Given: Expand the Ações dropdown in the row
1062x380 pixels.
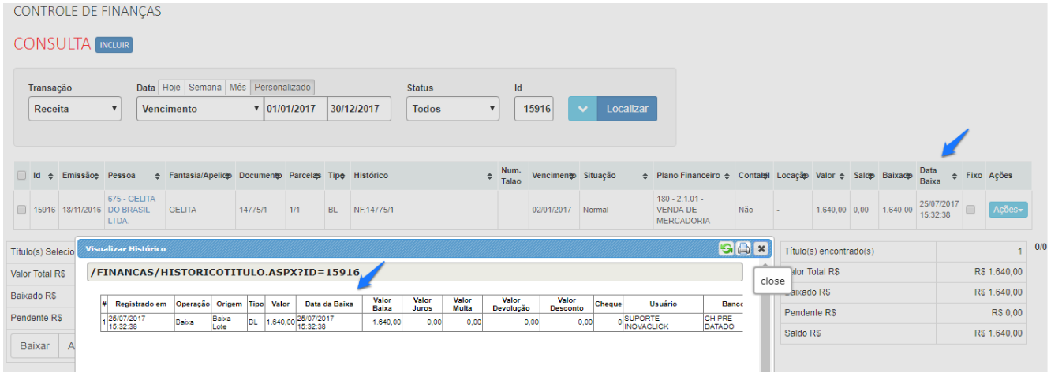Looking at the screenshot, I should [x=1008, y=210].
